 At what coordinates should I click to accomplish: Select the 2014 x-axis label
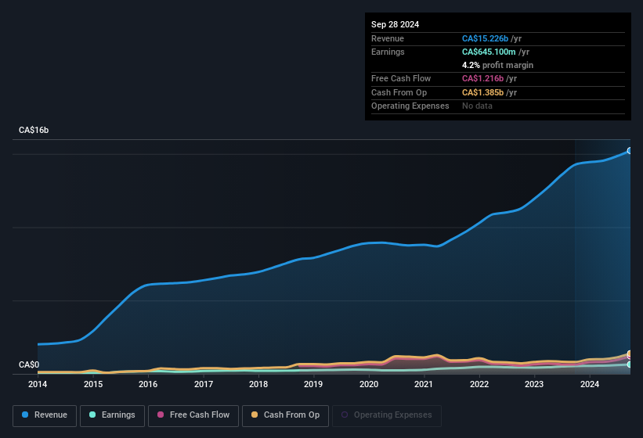click(38, 384)
